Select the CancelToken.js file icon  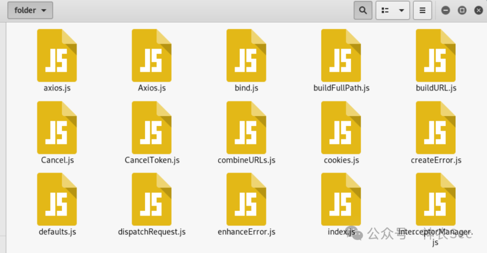152,128
